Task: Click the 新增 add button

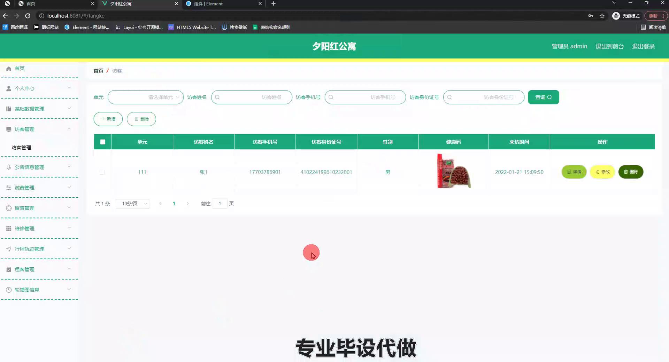Action: point(108,119)
